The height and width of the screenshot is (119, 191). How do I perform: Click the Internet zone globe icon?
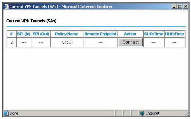[x=142, y=113]
